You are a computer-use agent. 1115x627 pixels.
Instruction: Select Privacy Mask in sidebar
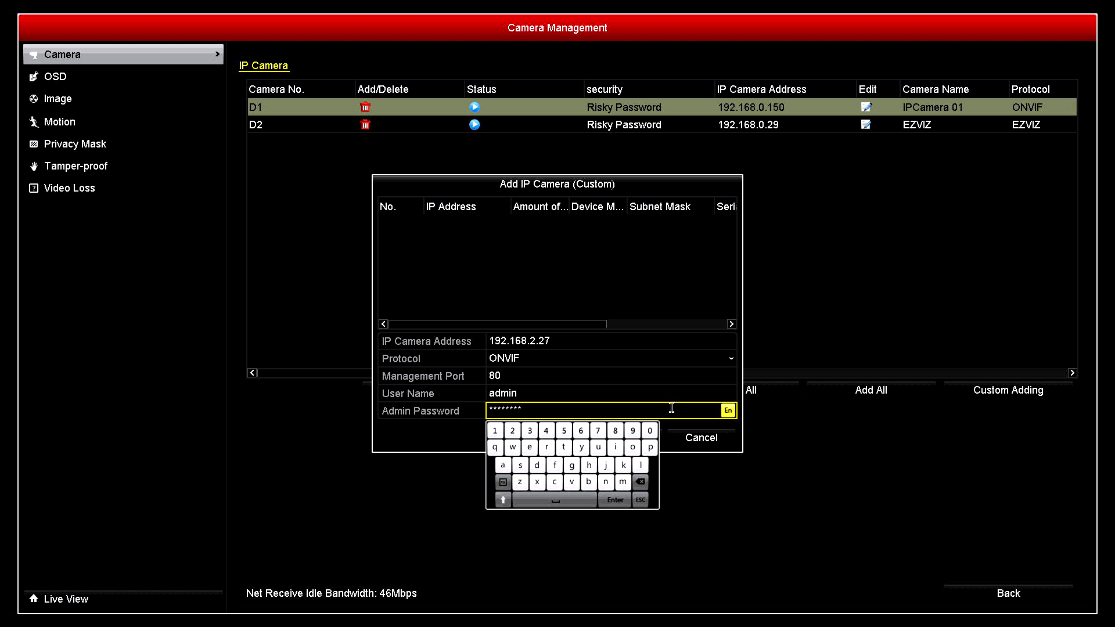[75, 144]
